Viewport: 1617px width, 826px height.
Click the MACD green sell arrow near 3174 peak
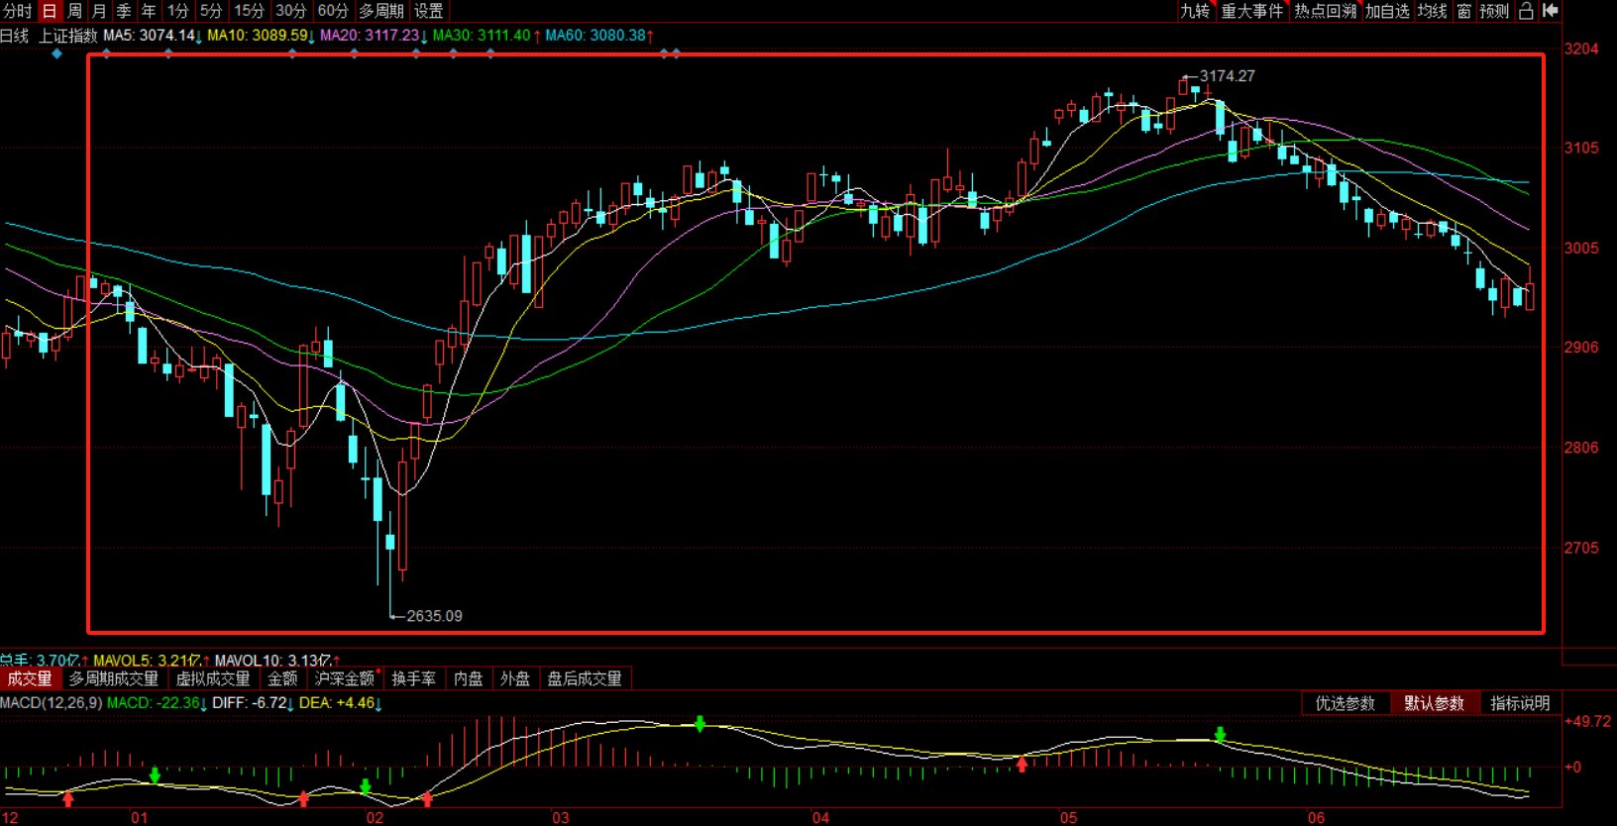point(1220,735)
